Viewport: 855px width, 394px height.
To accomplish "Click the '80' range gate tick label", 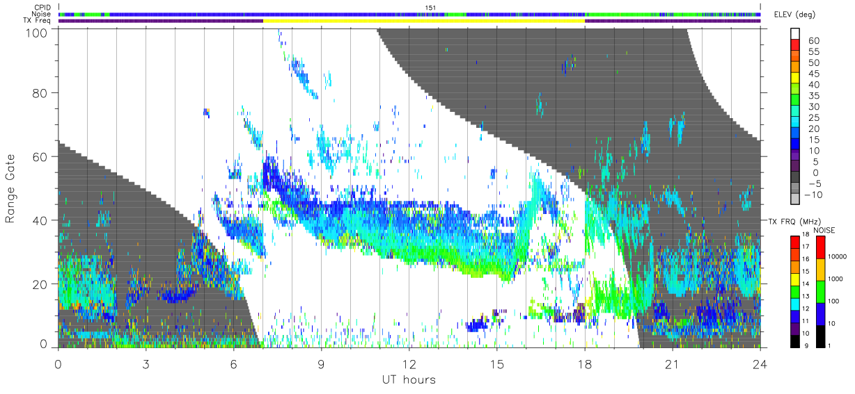I will click(x=40, y=92).
